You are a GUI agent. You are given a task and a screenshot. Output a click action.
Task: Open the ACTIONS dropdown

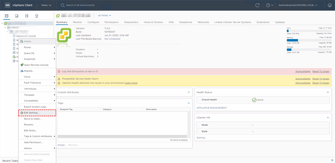point(105,16)
